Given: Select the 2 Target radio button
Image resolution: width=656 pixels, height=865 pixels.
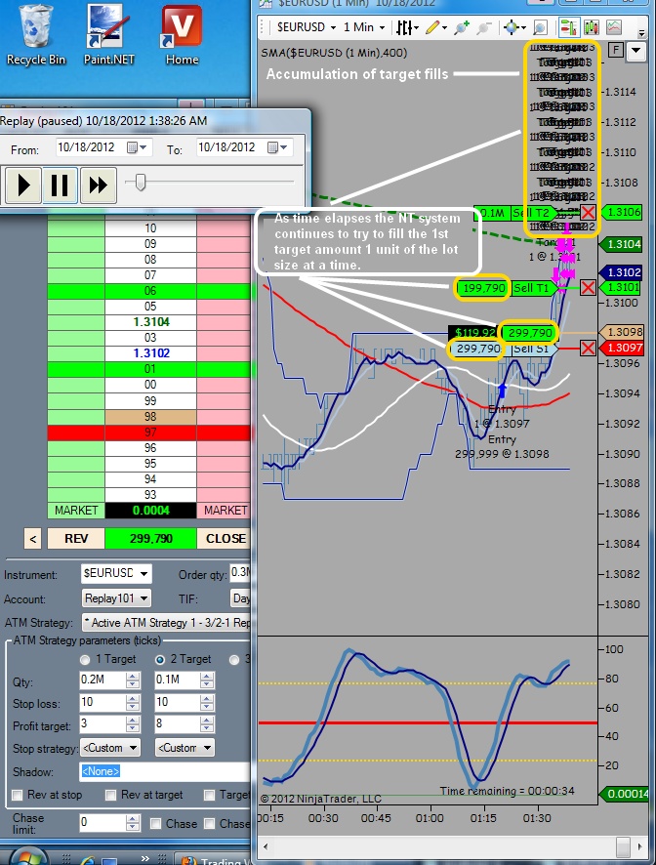Looking at the screenshot, I should pyautogui.click(x=160, y=660).
